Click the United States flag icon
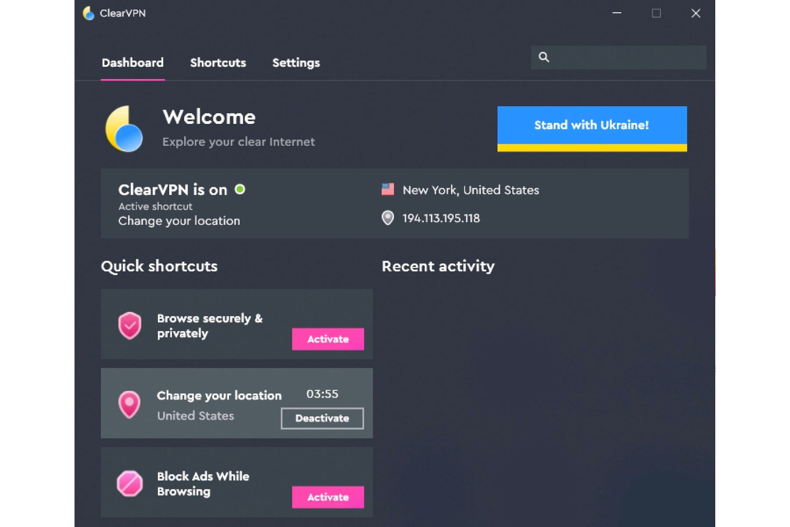 (x=388, y=189)
